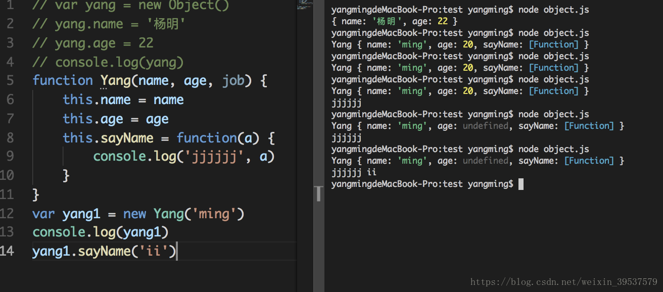Click terminal output '{ name: '杨明', age: 22 }'
The height and width of the screenshot is (292, 663).
tap(394, 21)
